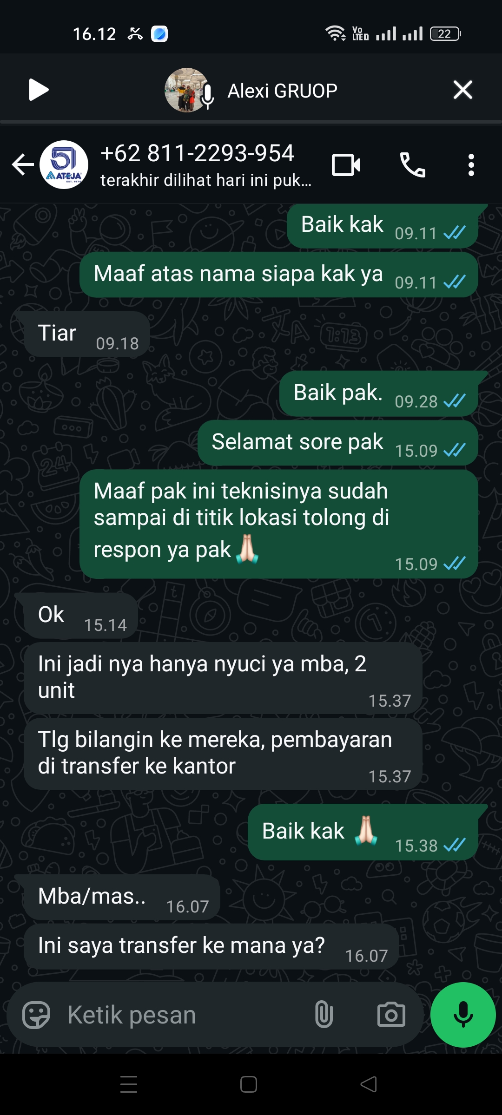The image size is (502, 1115).
Task: Start a video call with the contact
Action: click(346, 165)
